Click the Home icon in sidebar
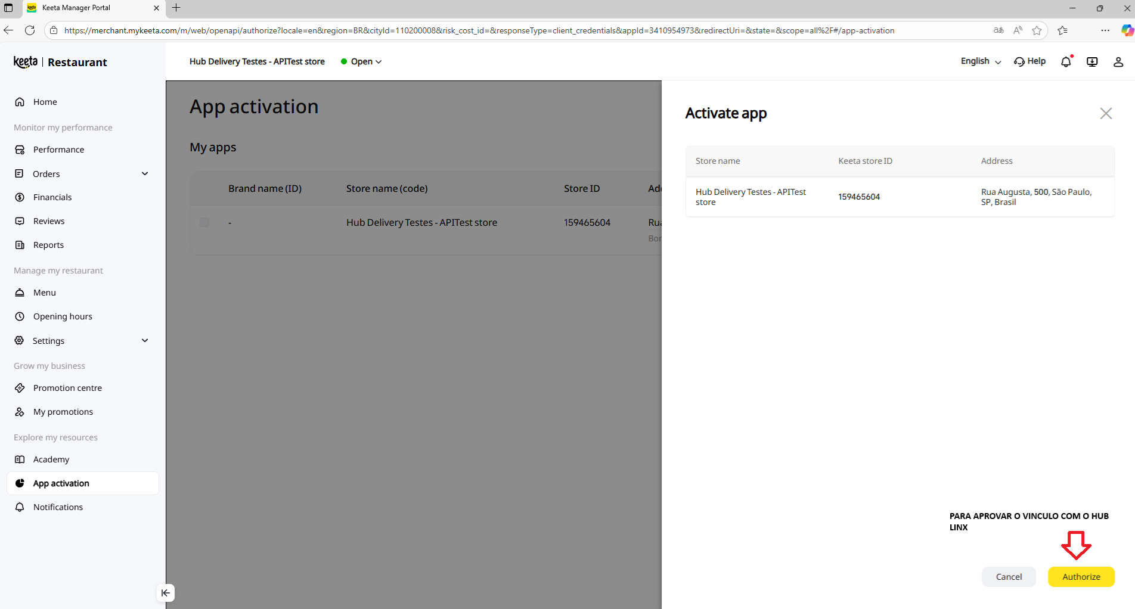This screenshot has height=609, width=1135. click(20, 102)
